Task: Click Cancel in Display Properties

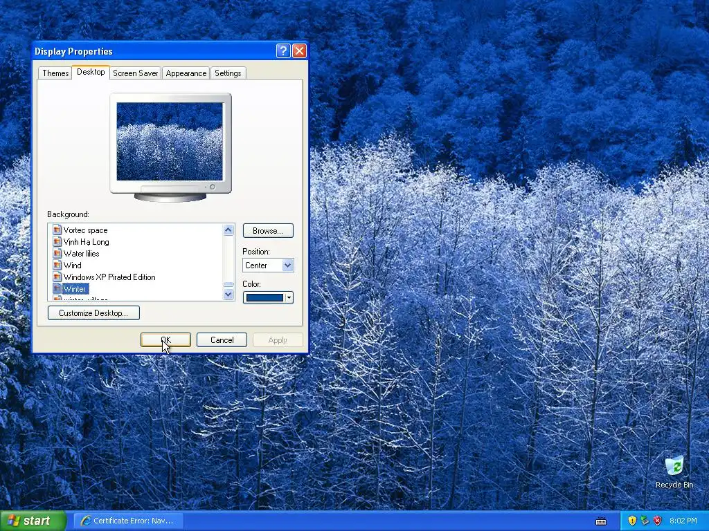Action: click(x=222, y=340)
